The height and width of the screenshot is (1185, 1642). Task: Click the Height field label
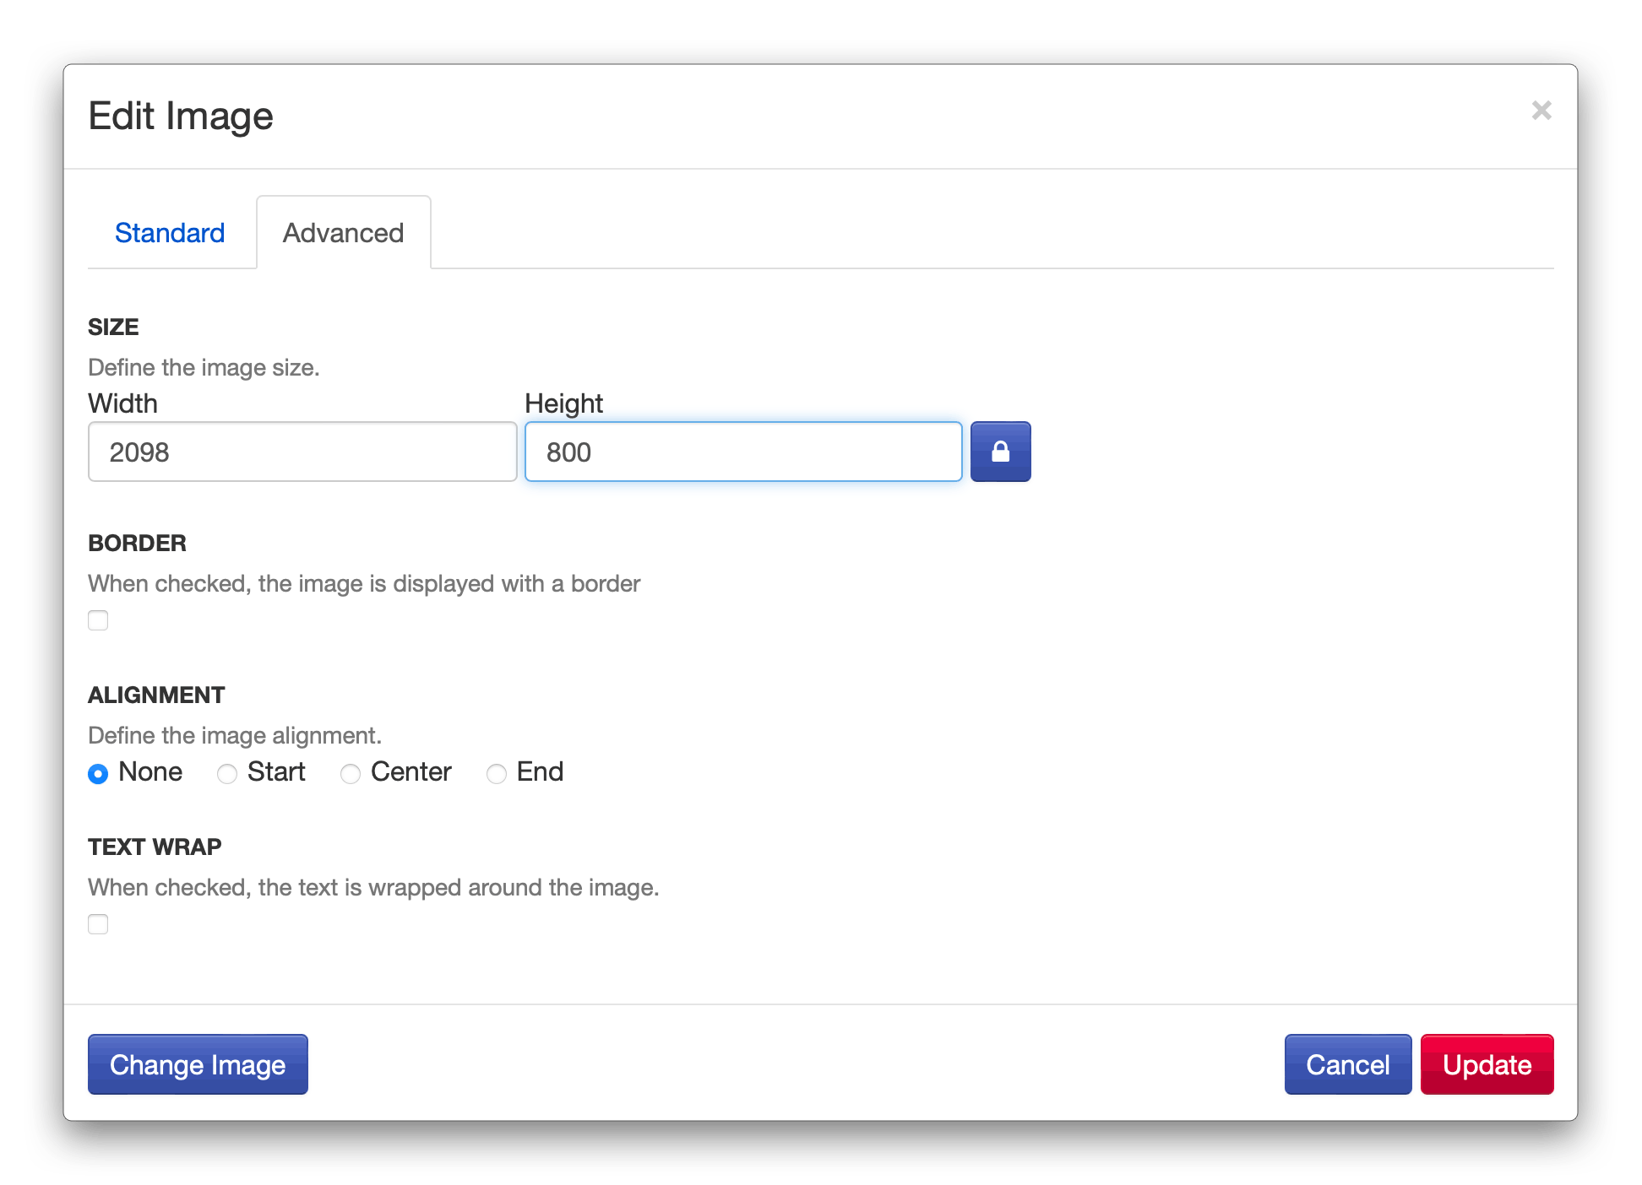pos(564,403)
